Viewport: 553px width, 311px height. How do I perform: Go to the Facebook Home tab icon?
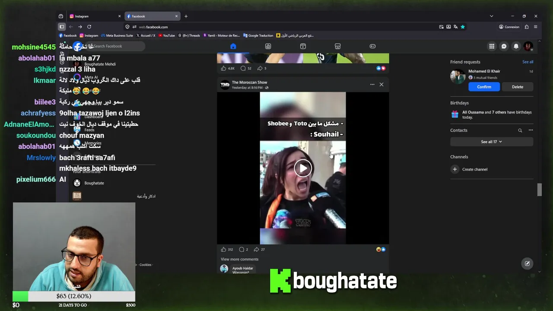pyautogui.click(x=233, y=46)
